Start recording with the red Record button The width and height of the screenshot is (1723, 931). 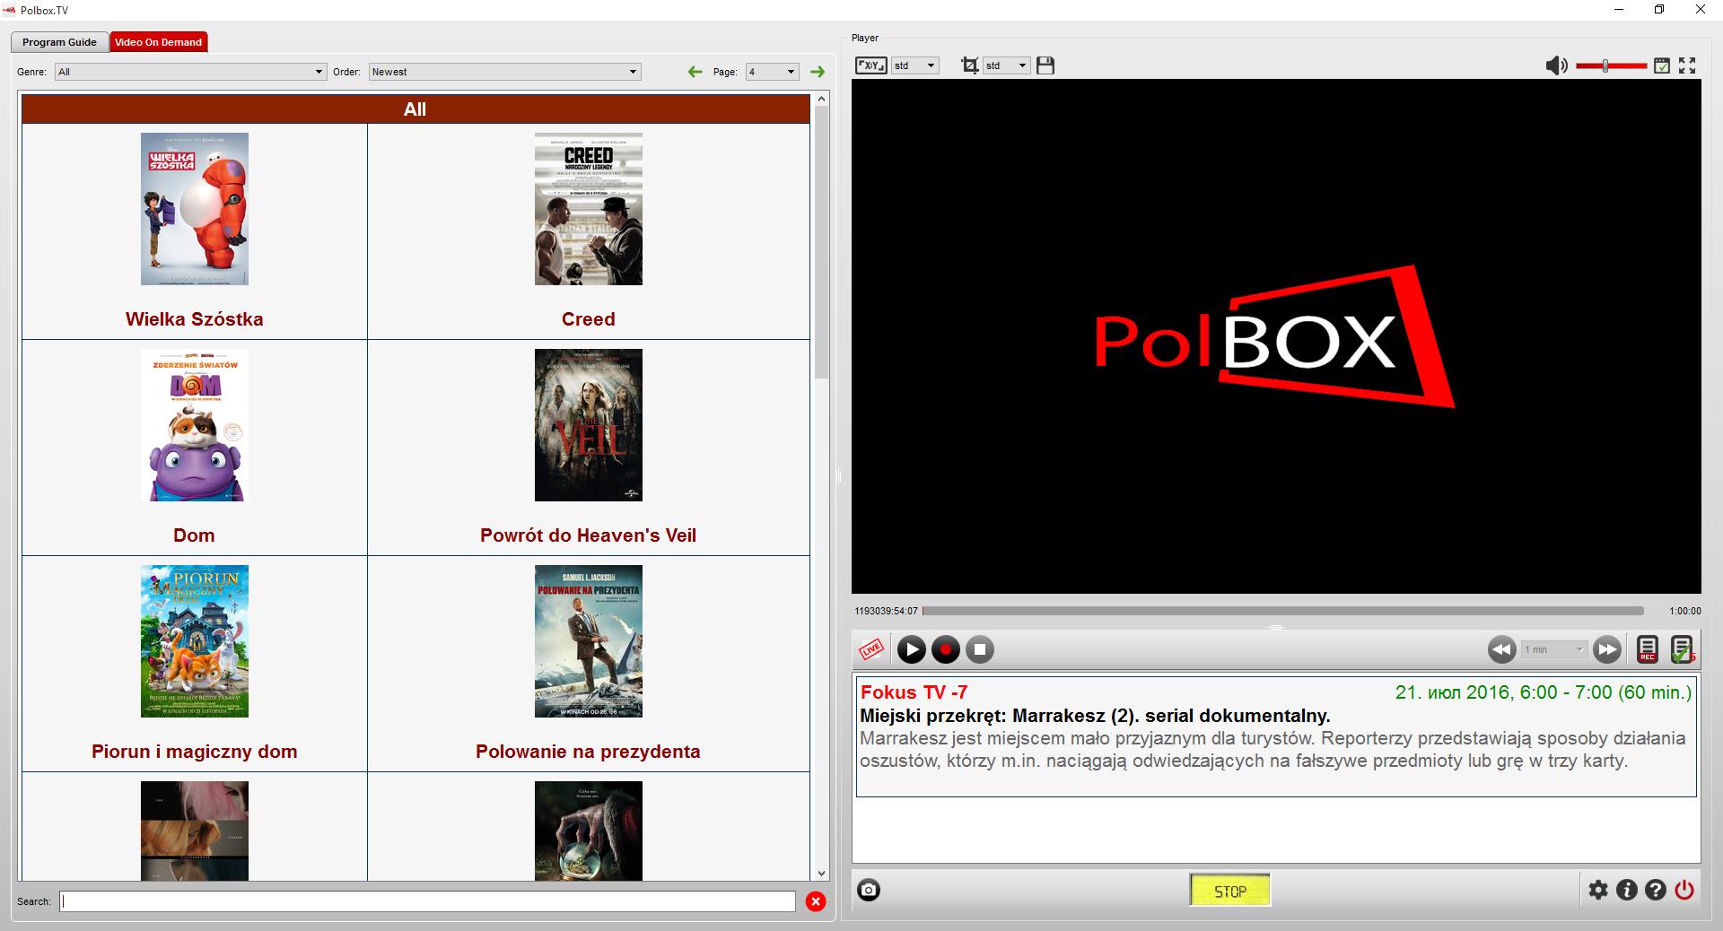pyautogui.click(x=945, y=649)
